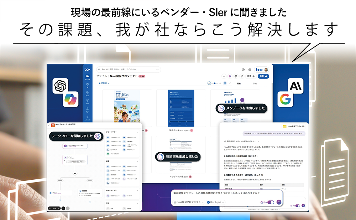Viewport: 356px width, 220px height.
Task: Expand 製品開発スケジュール遅延 reasoning chevron
Action: (258, 142)
